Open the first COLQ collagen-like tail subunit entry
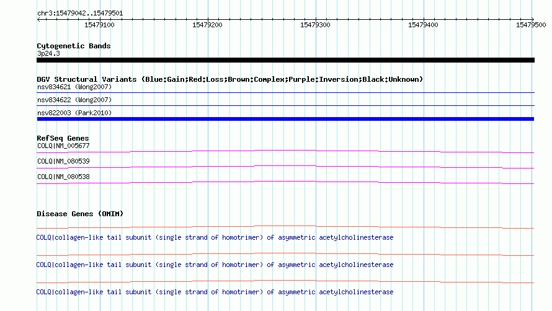552x311 pixels. pyautogui.click(x=215, y=238)
